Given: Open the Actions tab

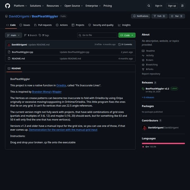Looking at the screenshot, I should click(x=62, y=25).
